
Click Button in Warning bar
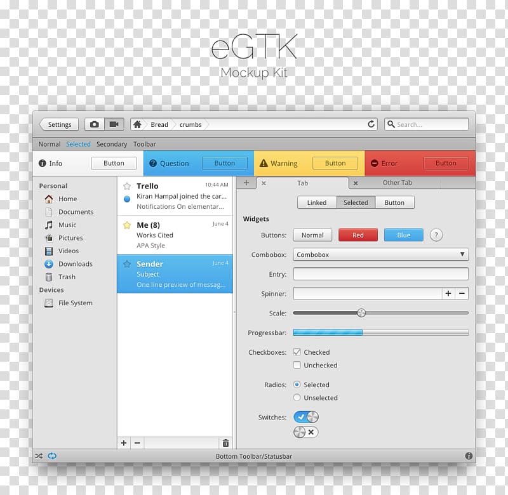tap(335, 163)
